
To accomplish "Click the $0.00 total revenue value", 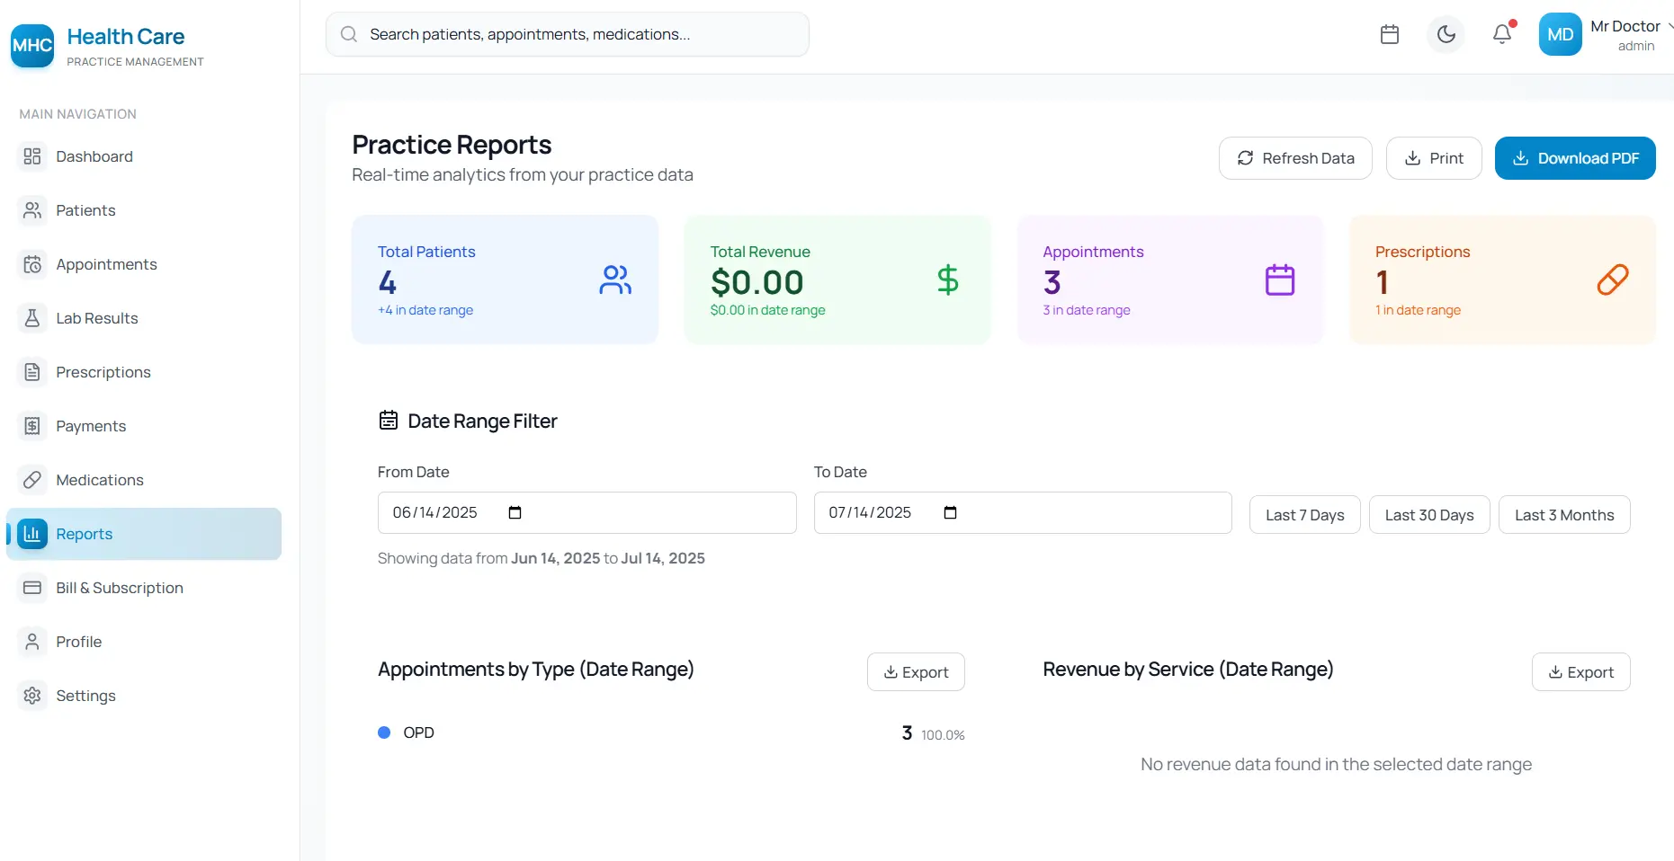I will tap(757, 282).
